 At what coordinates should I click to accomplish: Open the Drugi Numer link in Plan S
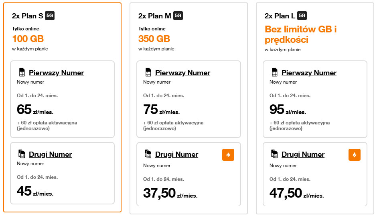[50, 154]
